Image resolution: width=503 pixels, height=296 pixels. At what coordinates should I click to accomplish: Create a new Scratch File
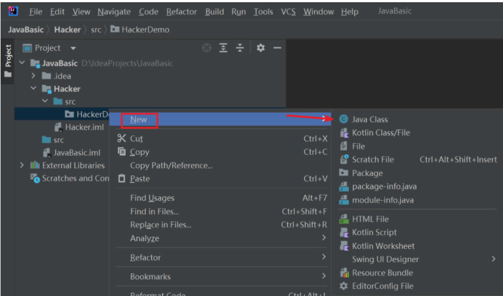(373, 159)
